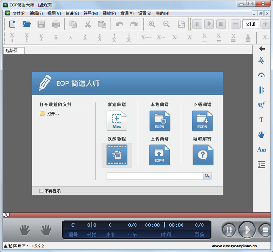
Task: Click the Zoom in magnifier icon
Action: pyautogui.click(x=152, y=24)
